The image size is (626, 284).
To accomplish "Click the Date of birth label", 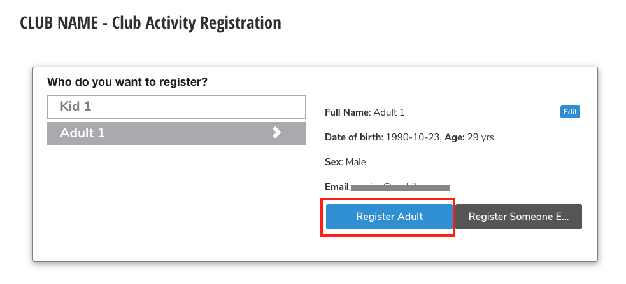I will (353, 137).
